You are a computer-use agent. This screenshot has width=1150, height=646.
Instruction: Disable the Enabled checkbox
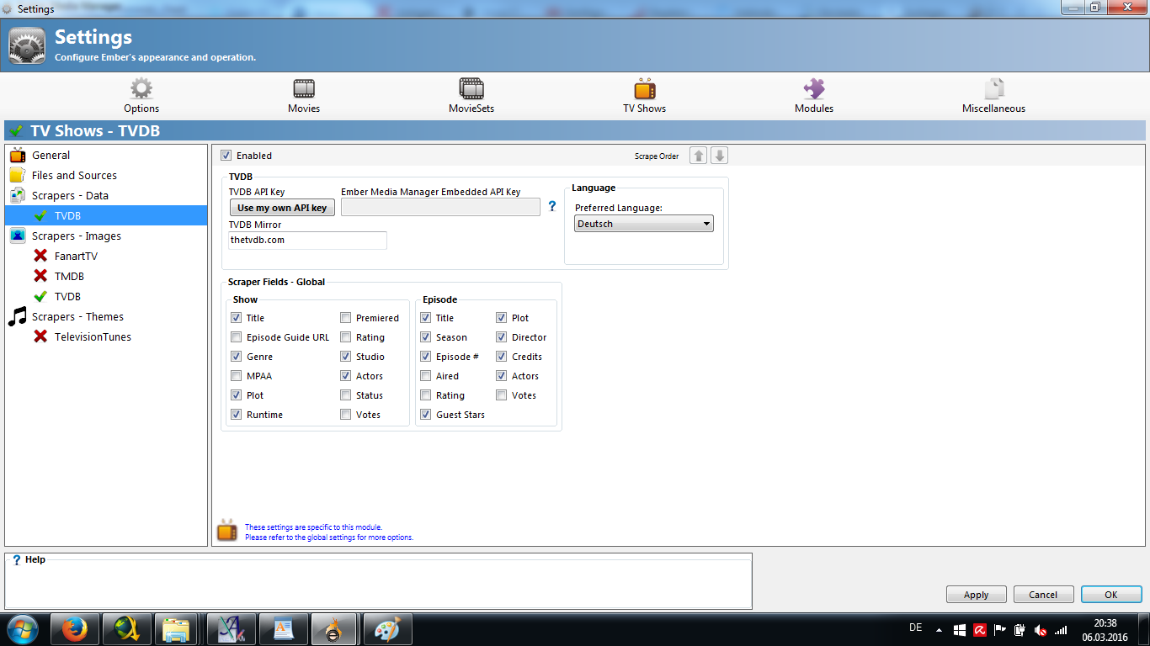click(226, 156)
